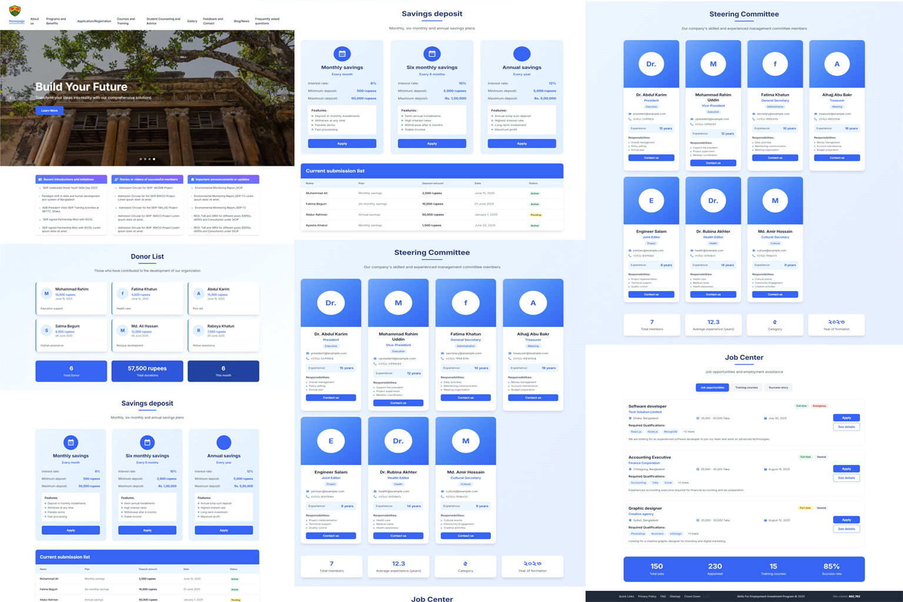Go to the previous carousel slide arrow

[10, 98]
